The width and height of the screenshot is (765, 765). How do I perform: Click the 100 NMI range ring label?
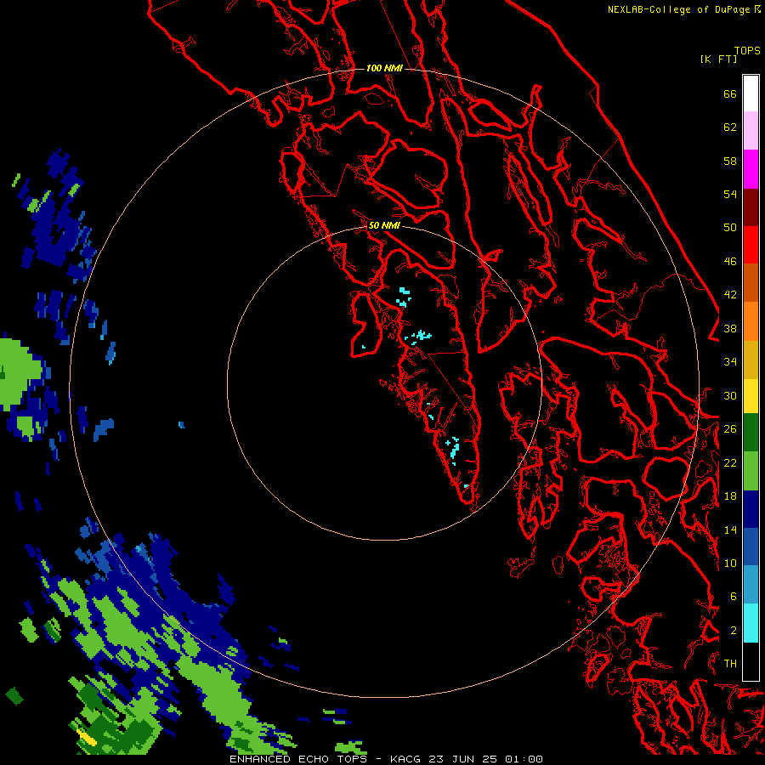click(x=384, y=68)
